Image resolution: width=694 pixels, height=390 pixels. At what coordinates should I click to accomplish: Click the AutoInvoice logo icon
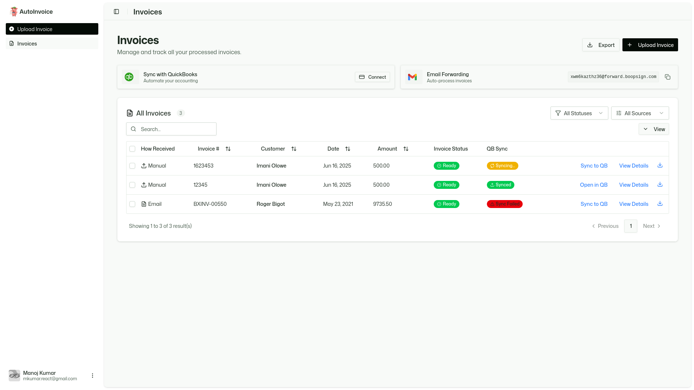[x=14, y=11]
